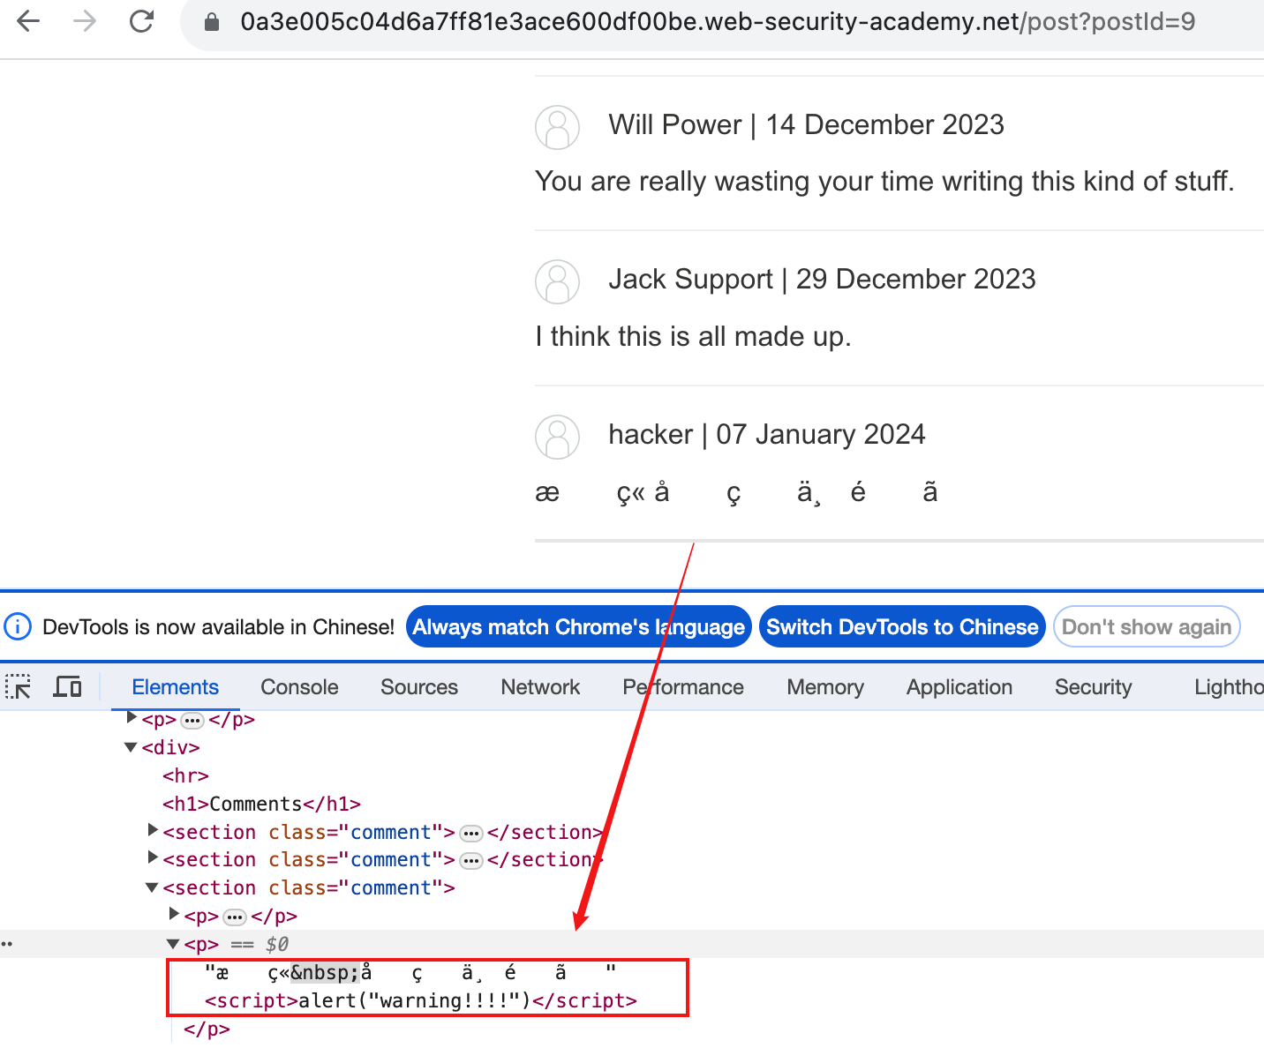
Task: Click 'DevTools is now available in Chinese!' text
Action: (218, 626)
